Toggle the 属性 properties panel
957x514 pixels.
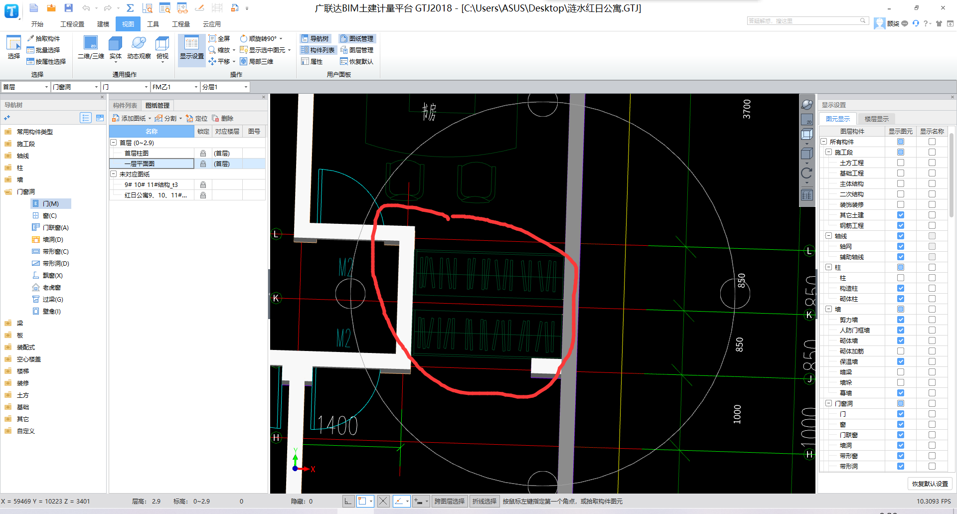pyautogui.click(x=313, y=61)
